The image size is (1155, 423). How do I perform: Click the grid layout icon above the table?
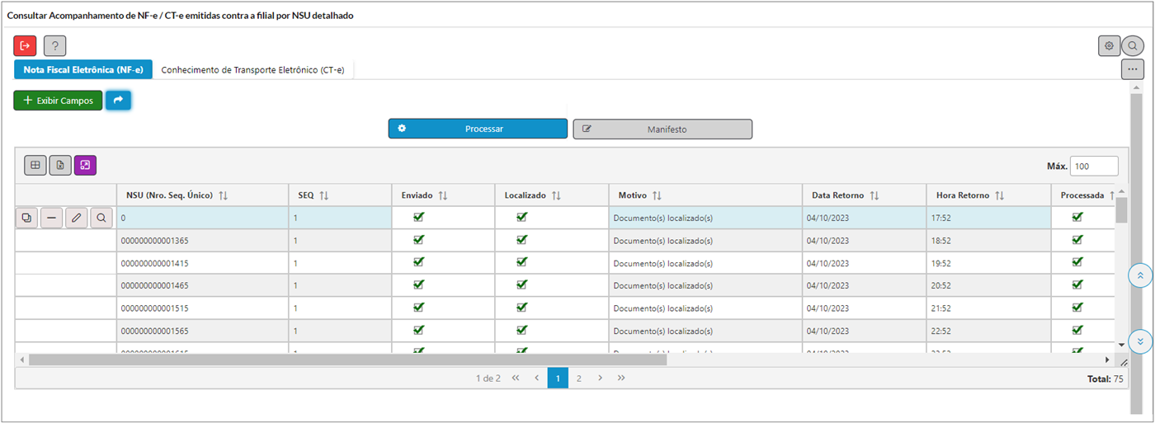coord(35,166)
